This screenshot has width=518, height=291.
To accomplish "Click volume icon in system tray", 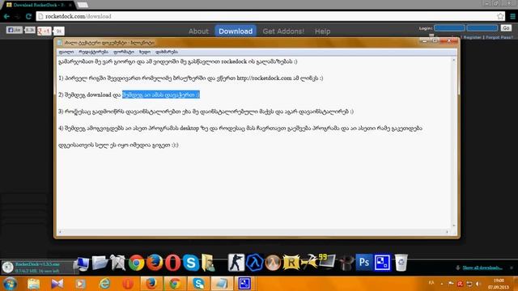I will click(478, 284).
